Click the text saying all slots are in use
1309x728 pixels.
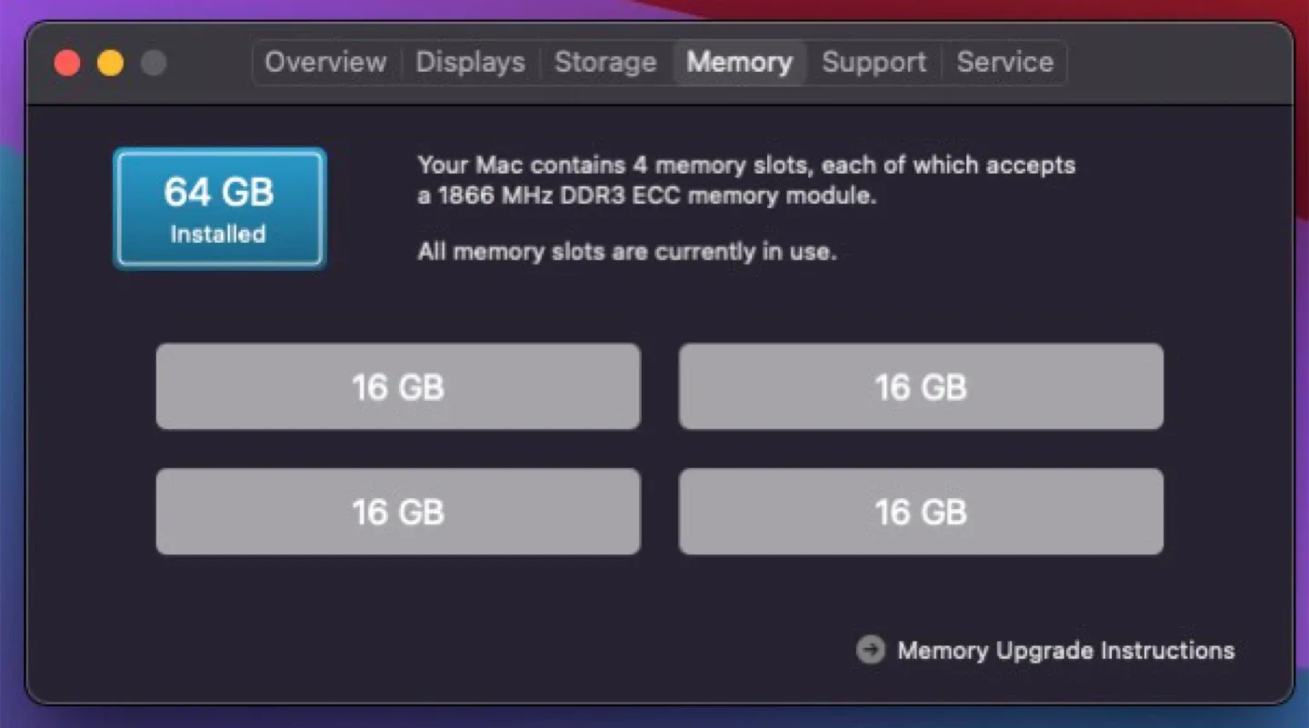626,252
